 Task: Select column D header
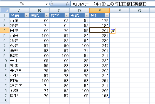coord(80,10)
